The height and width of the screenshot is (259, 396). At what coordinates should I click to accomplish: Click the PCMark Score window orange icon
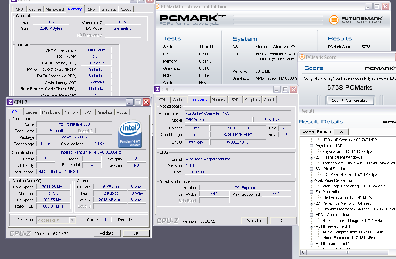click(x=302, y=57)
